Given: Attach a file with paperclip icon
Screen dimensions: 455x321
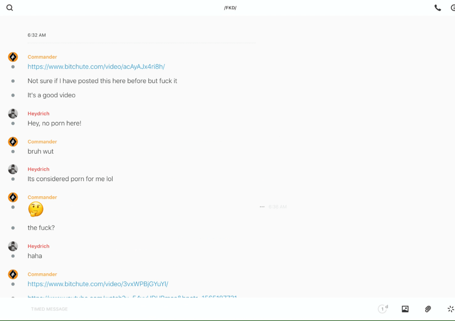Looking at the screenshot, I should (x=428, y=309).
